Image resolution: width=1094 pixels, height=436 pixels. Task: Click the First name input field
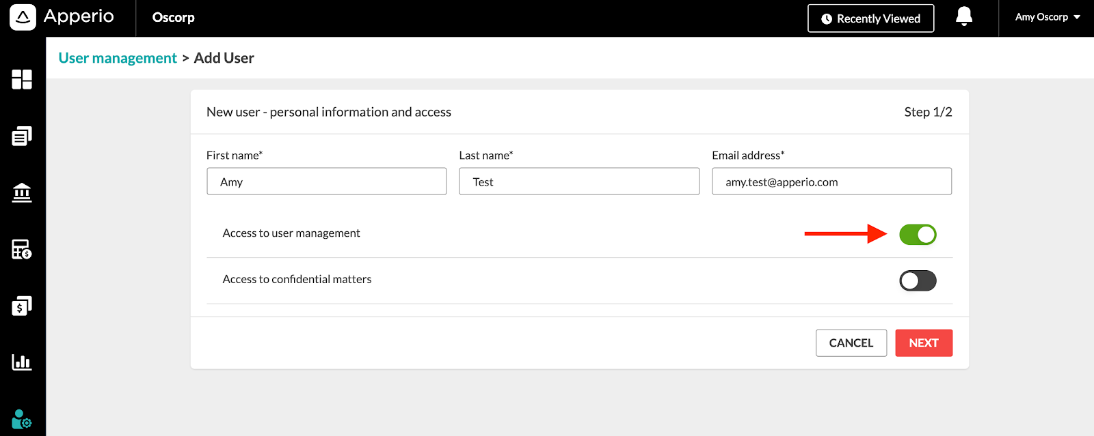click(x=327, y=181)
